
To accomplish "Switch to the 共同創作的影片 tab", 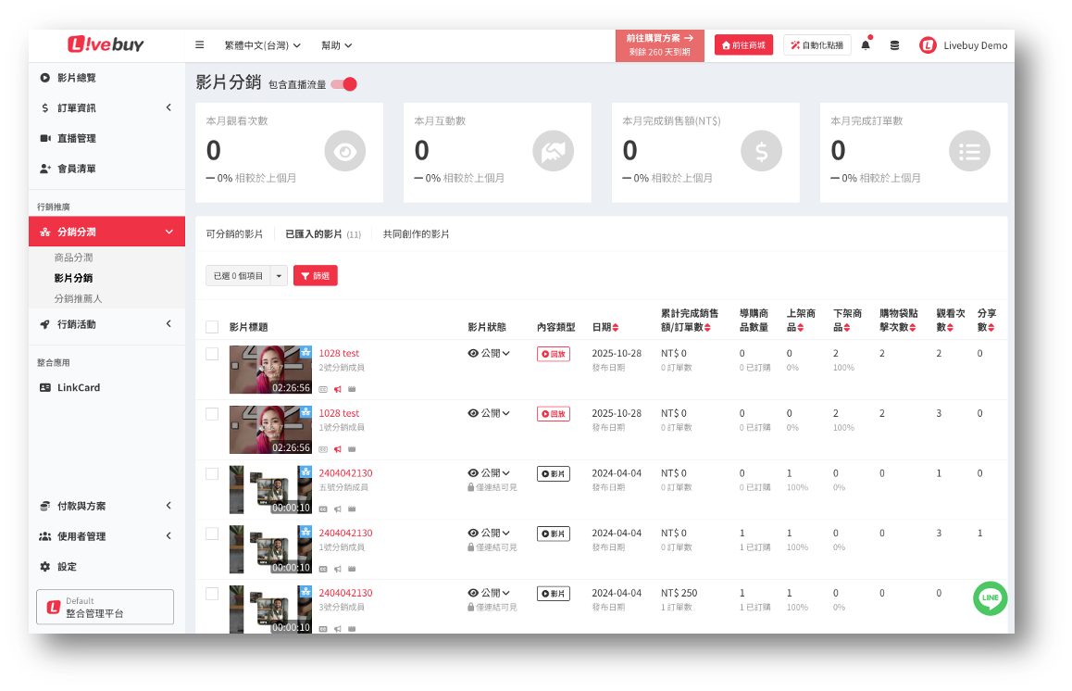I will tap(416, 234).
